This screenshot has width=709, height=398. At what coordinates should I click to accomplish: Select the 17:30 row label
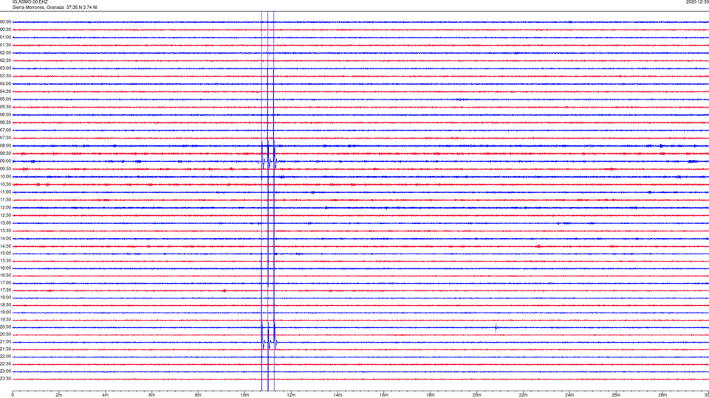tap(5, 290)
